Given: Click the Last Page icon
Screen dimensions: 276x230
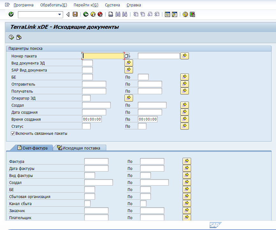Looking at the screenshot, I should pos(157,14).
